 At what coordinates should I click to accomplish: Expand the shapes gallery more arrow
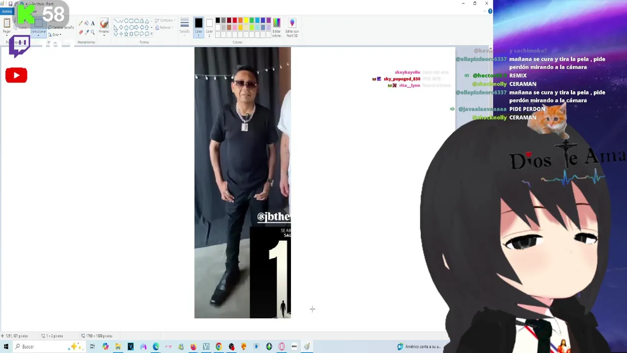coord(152,34)
